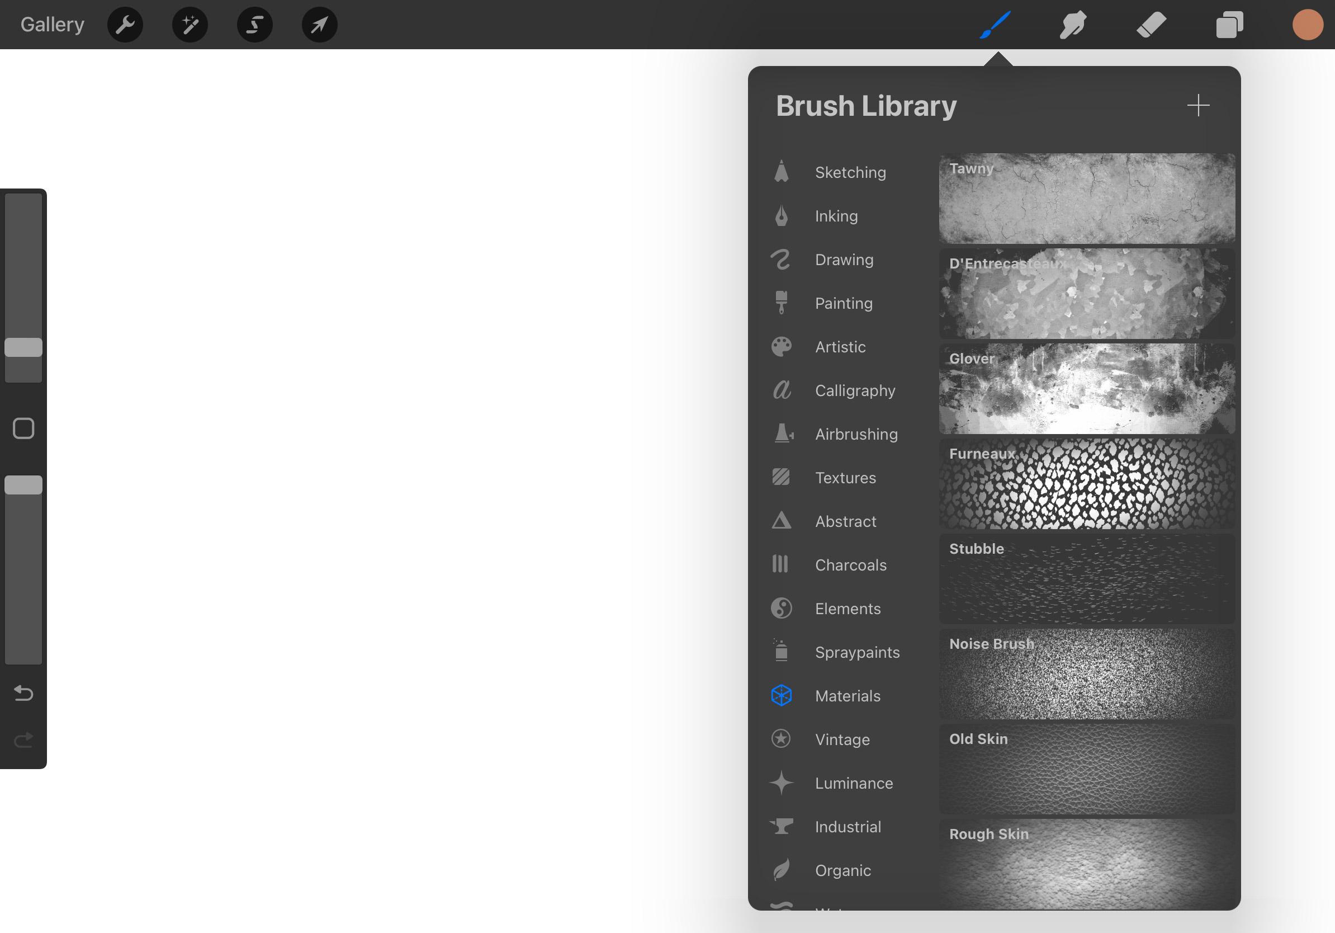This screenshot has width=1335, height=933.
Task: Choose the Furneaux brush
Action: pyautogui.click(x=1086, y=484)
